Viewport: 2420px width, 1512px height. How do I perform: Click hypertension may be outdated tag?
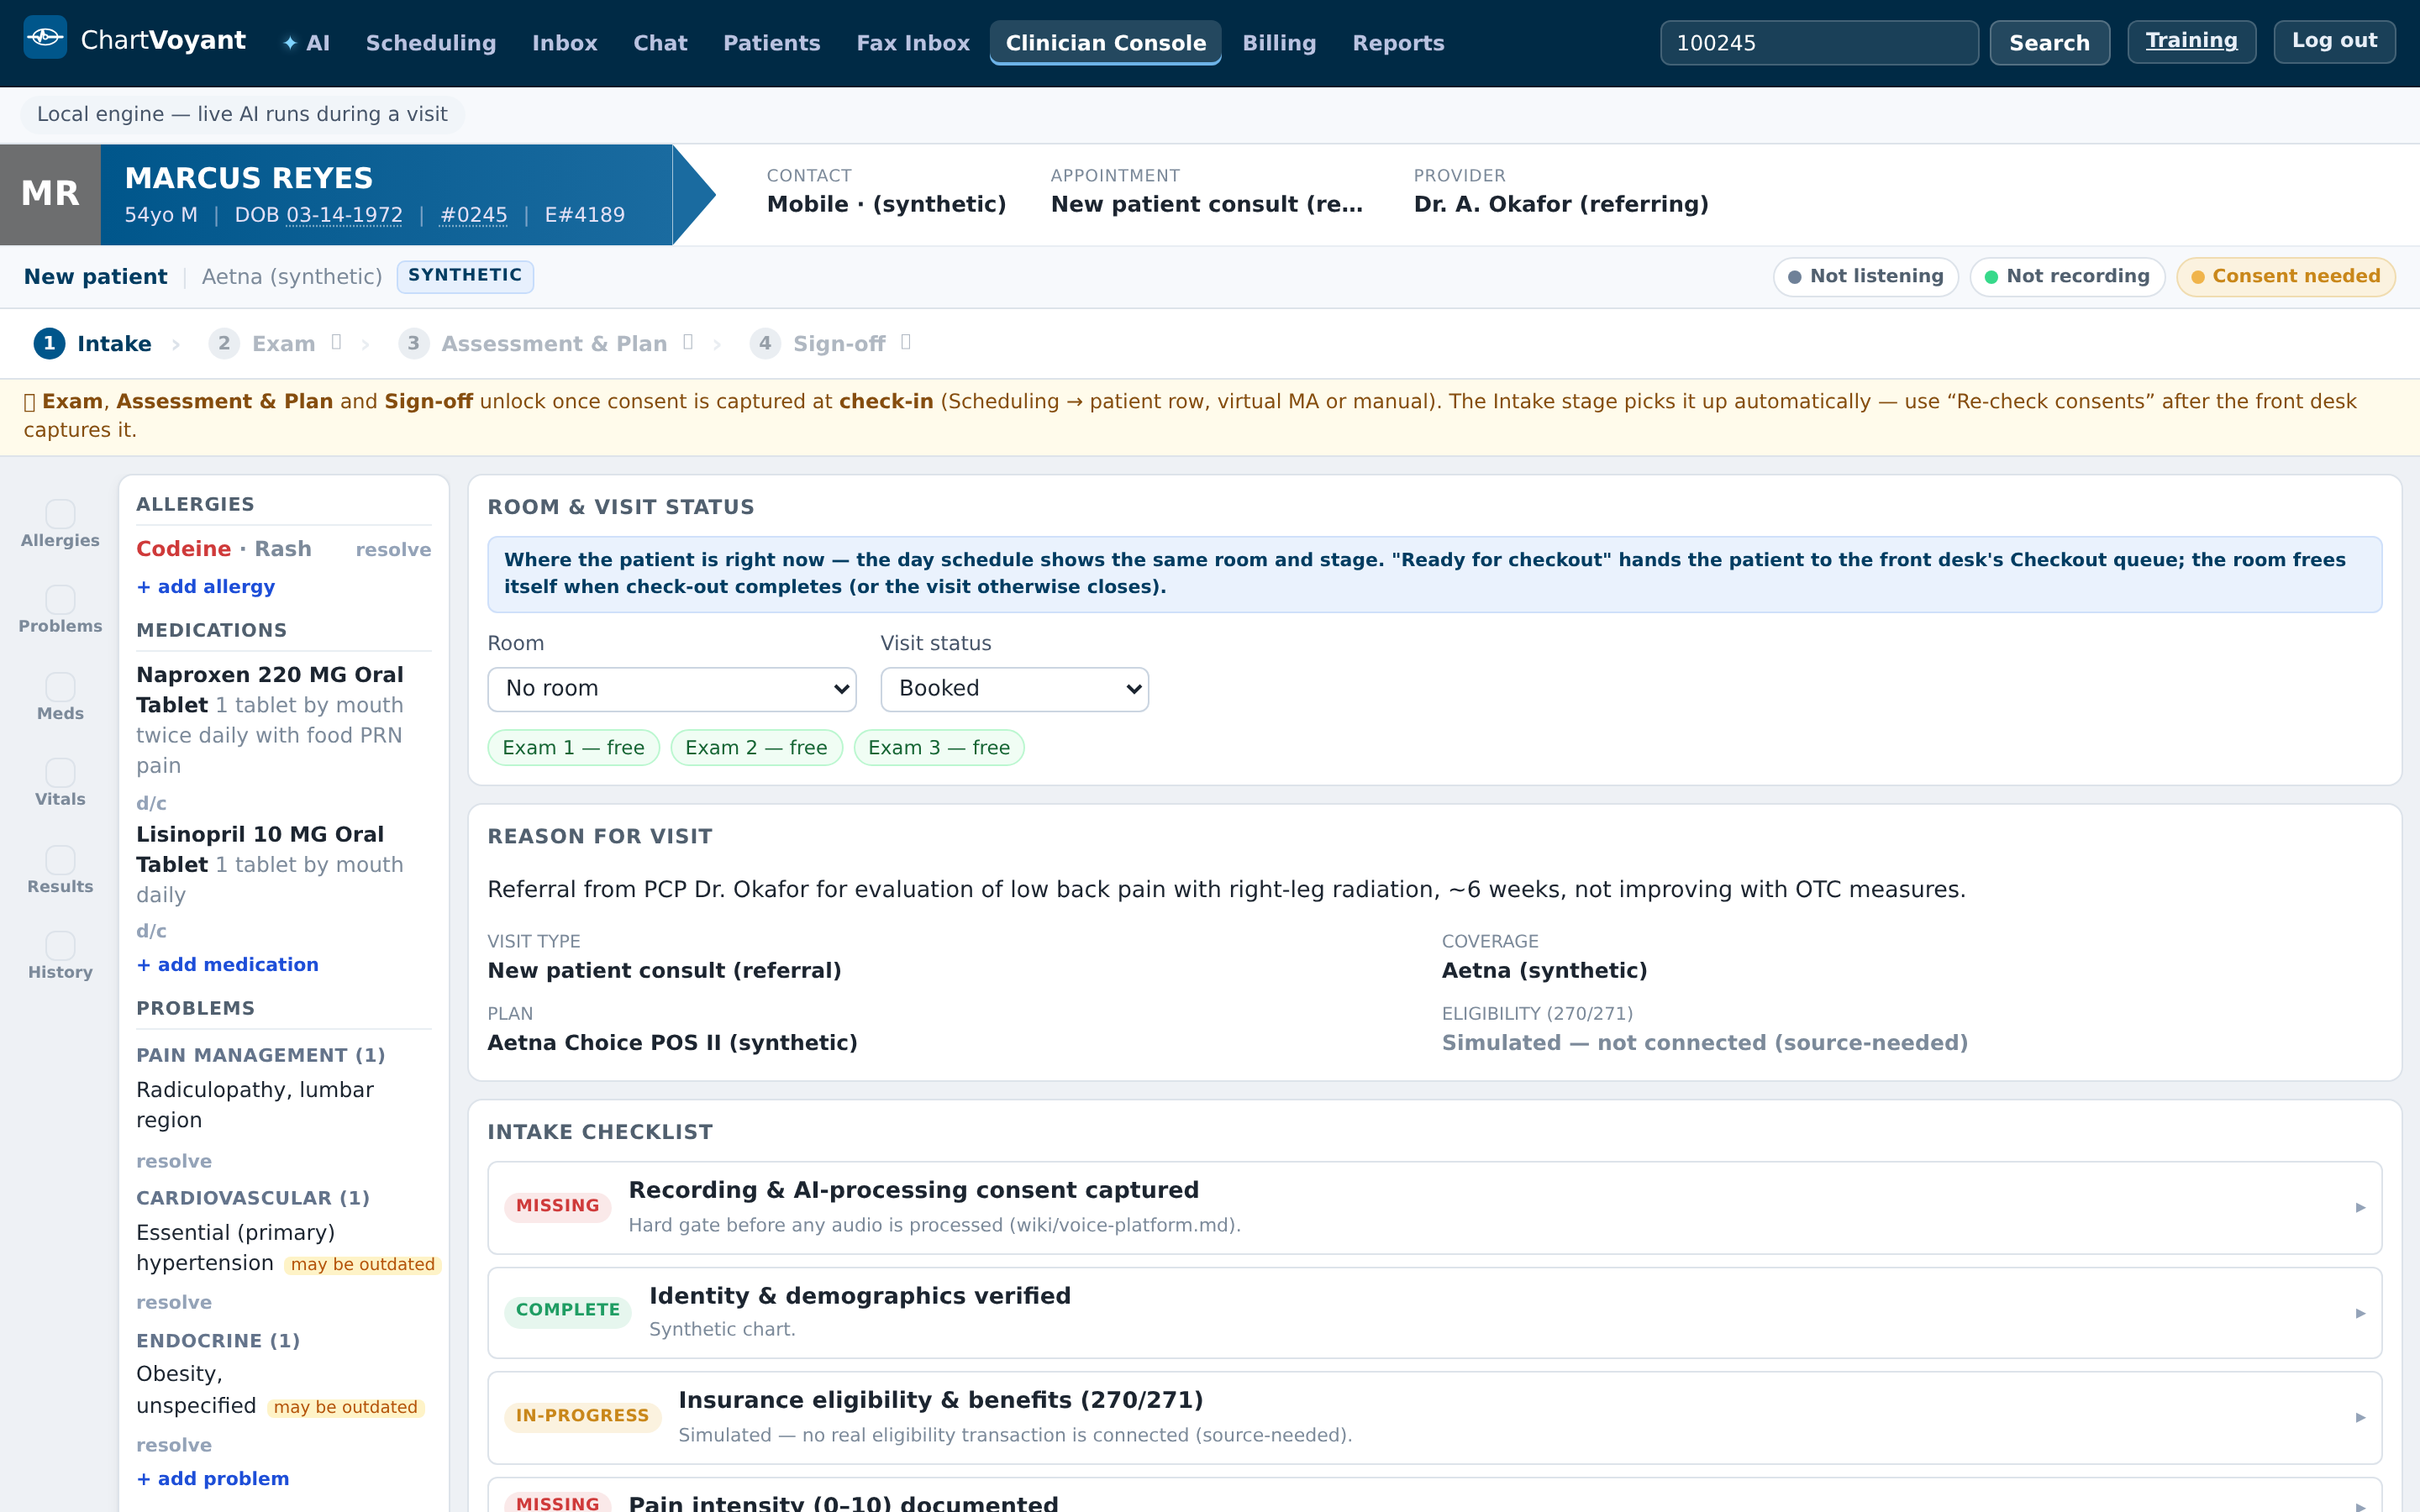[363, 1265]
